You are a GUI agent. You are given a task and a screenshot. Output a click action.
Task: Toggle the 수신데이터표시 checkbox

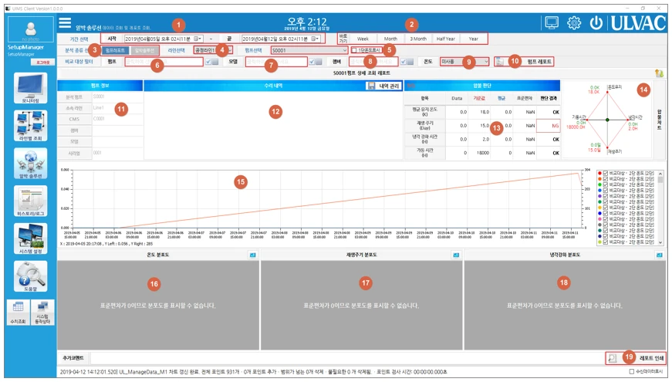click(x=632, y=372)
